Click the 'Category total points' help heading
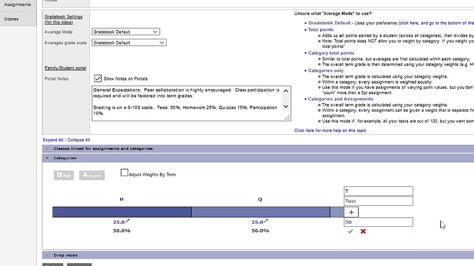This screenshot has height=266, width=474. [331, 53]
